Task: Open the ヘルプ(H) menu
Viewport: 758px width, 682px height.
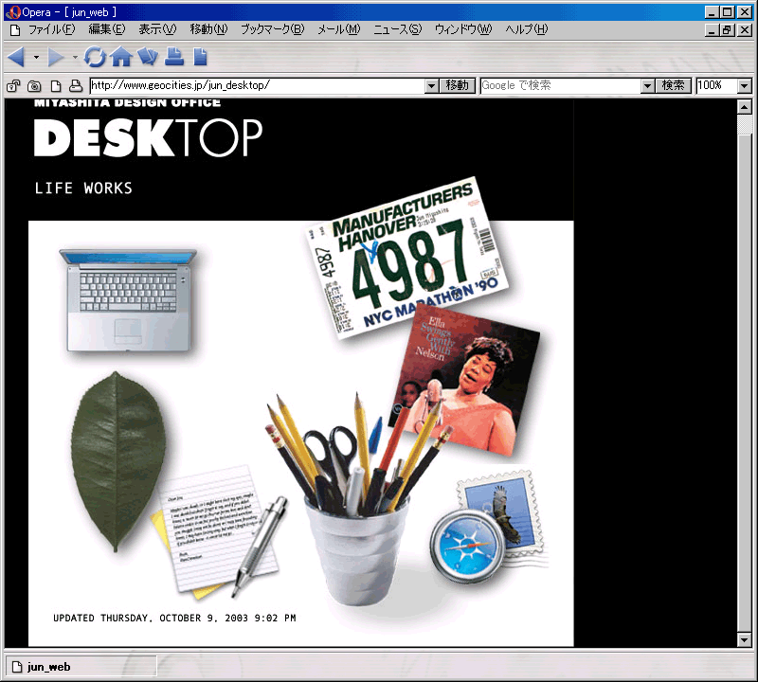Action: 527,29
